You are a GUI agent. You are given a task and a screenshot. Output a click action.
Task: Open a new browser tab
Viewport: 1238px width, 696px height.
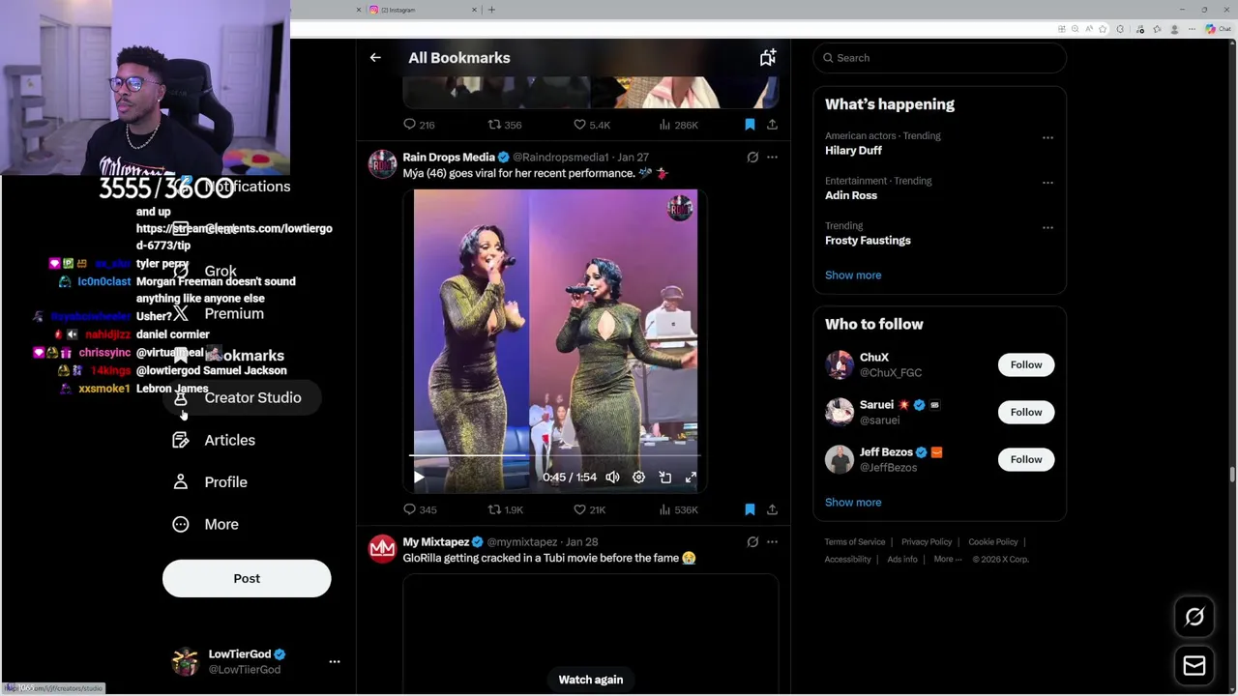click(x=491, y=10)
